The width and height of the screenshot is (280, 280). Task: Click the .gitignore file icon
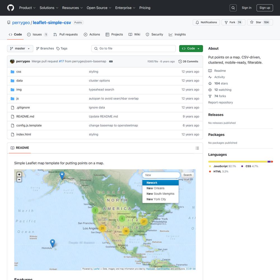tap(13, 108)
